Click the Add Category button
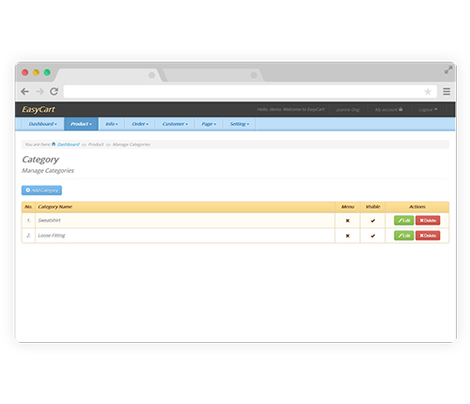Viewport: 470px width, 404px height. click(x=41, y=190)
